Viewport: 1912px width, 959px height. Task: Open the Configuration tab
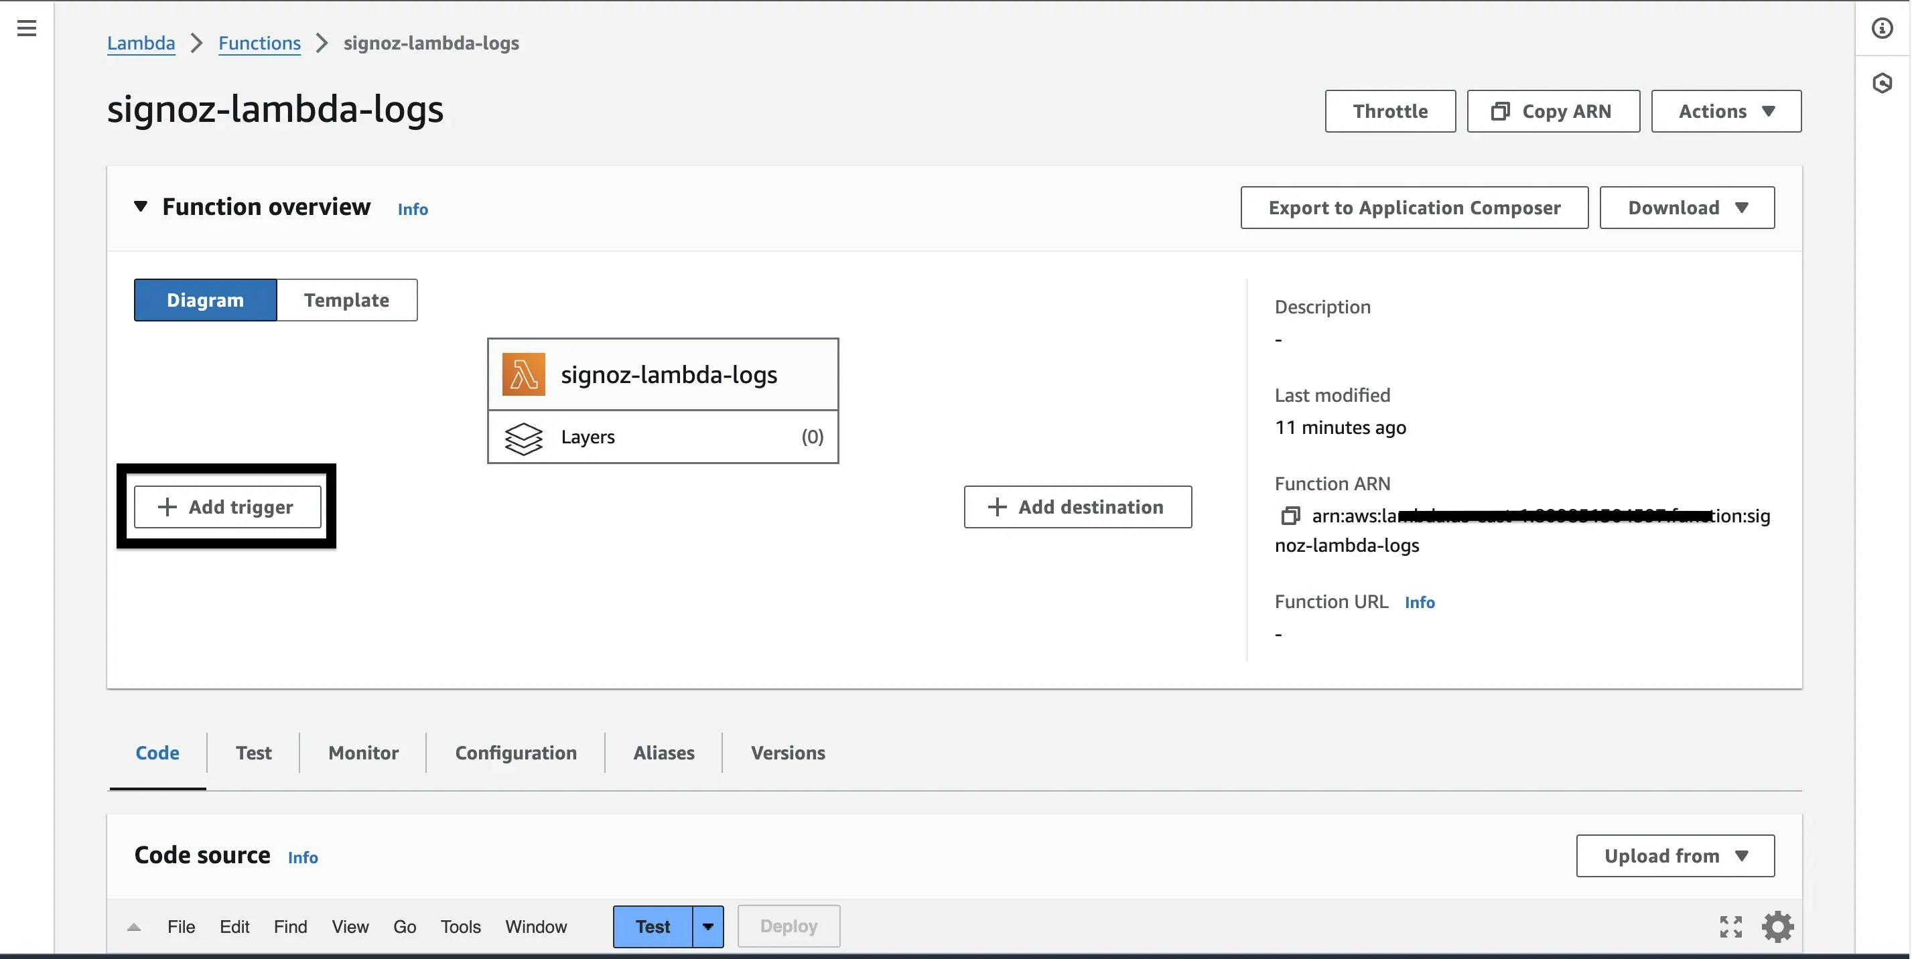516,753
